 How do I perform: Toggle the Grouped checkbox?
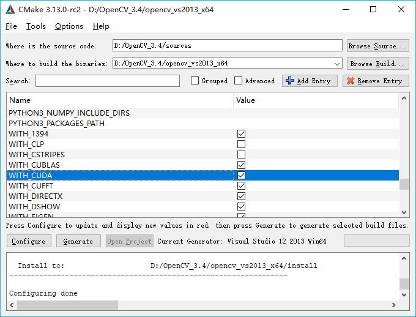tap(195, 81)
